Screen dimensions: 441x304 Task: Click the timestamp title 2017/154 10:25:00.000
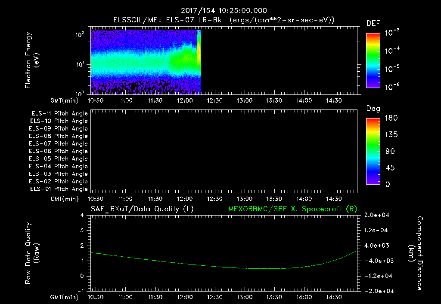[224, 11]
